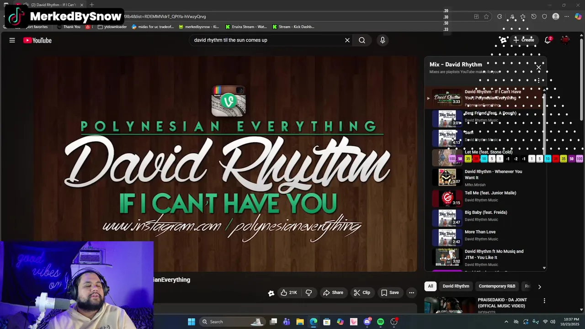Open the Stream - Kick Dashboard bookmark
This screenshot has height=329, width=585.
point(293,27)
